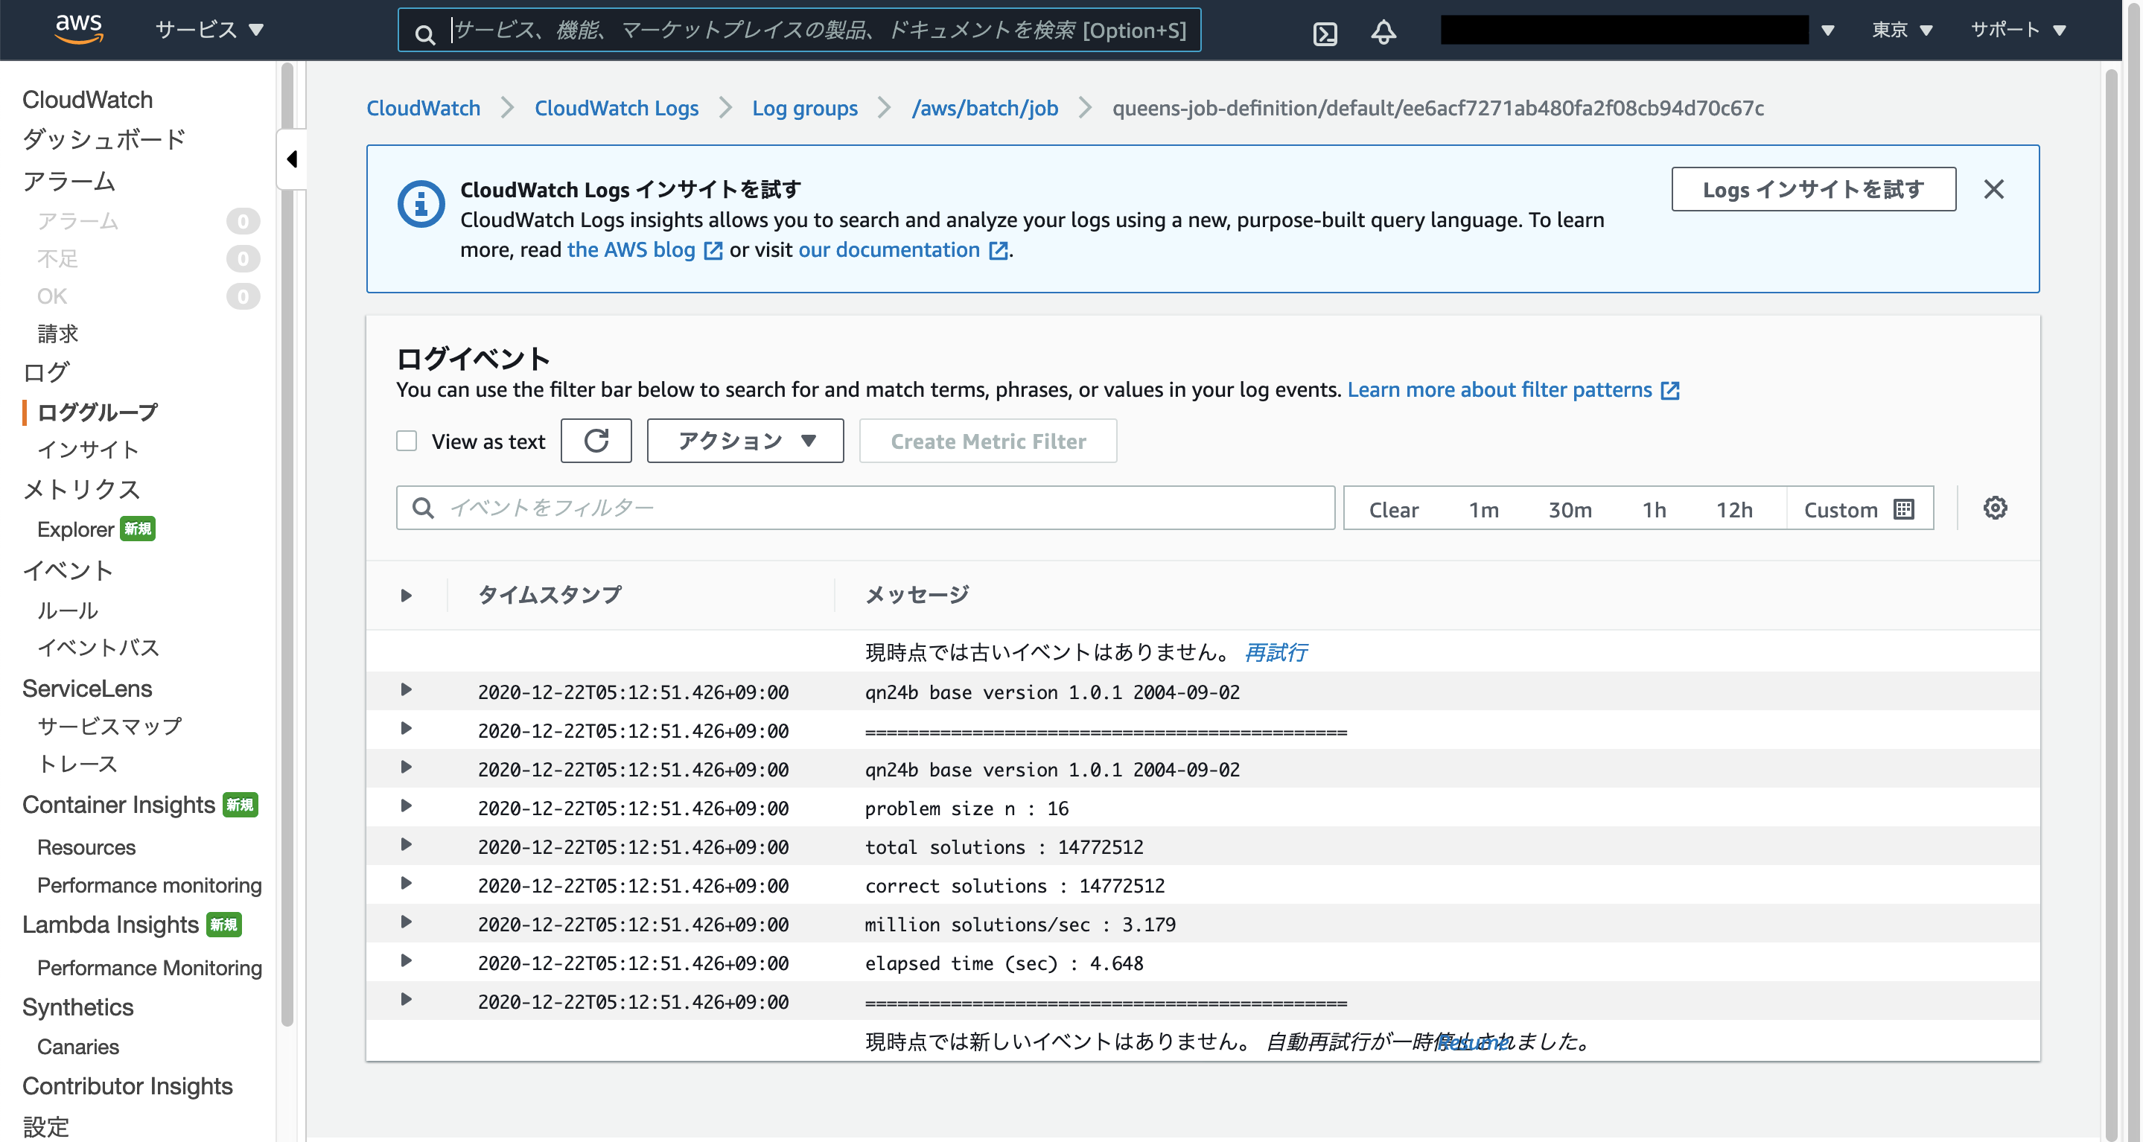Open the AWS blog external link
Viewport: 2143px width, 1142px height.
tap(645, 249)
